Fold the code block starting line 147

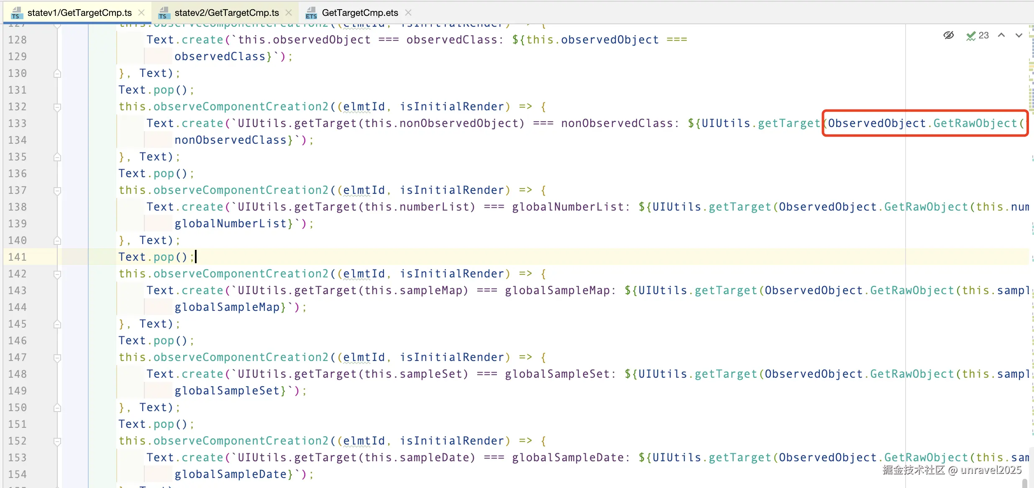coord(57,358)
